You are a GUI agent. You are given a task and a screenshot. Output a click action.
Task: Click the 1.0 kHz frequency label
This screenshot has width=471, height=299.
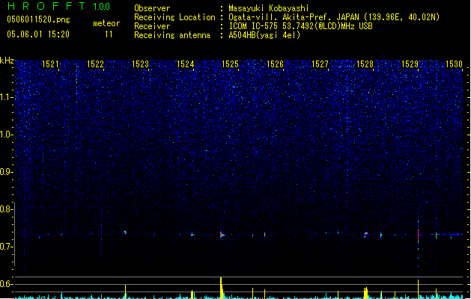pyautogui.click(x=6, y=135)
